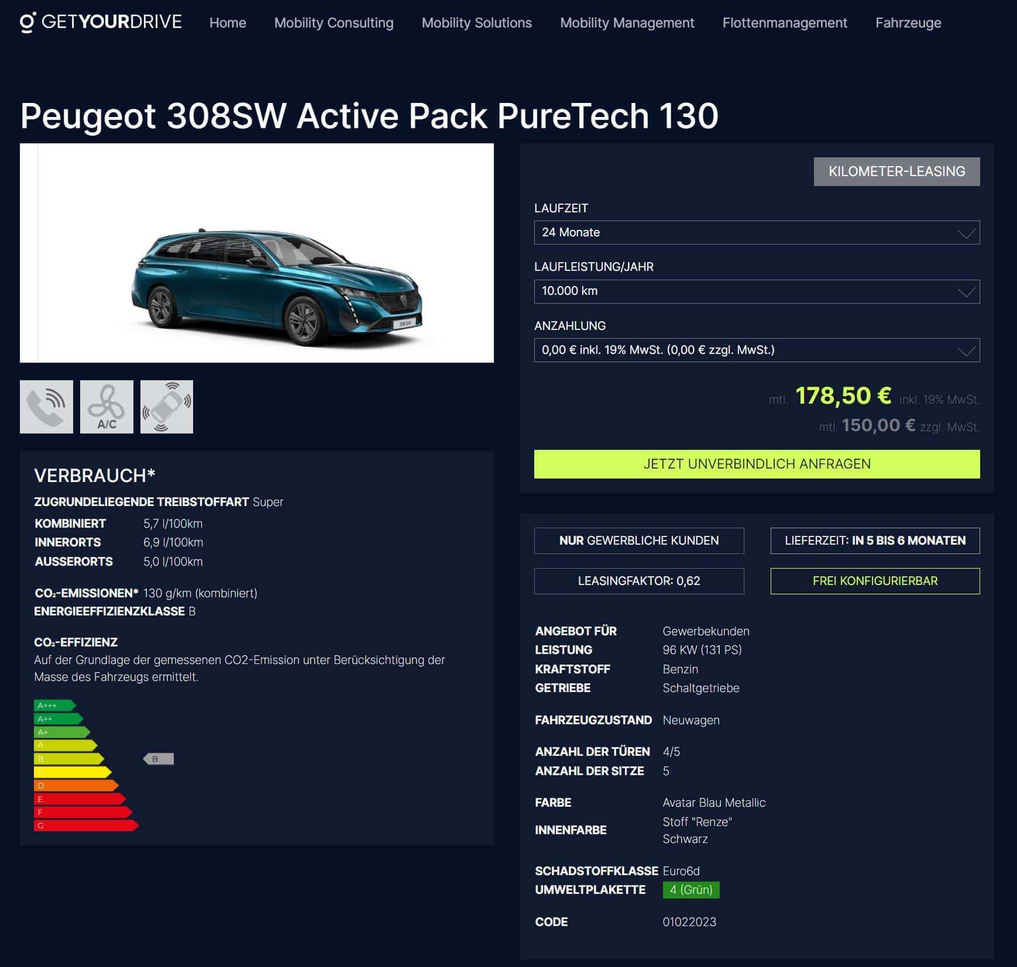Click the main Peugeot 308SW car image
The height and width of the screenshot is (967, 1017).
pos(257,253)
